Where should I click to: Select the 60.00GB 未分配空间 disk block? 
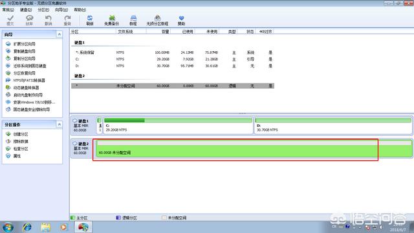tap(254, 148)
